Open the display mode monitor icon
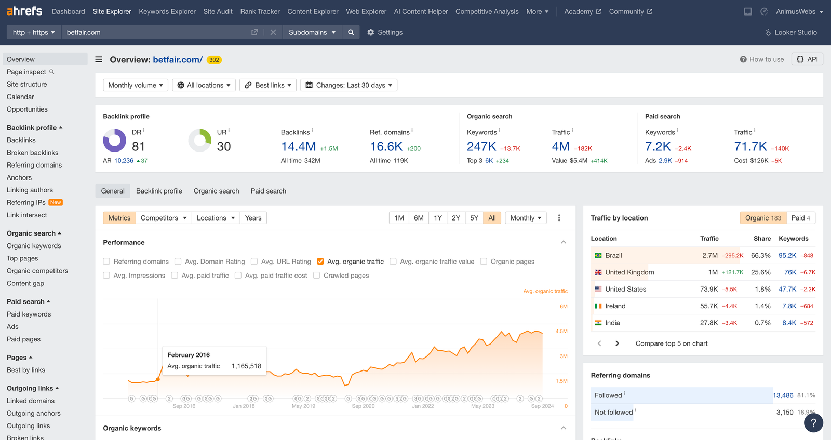 [x=748, y=11]
